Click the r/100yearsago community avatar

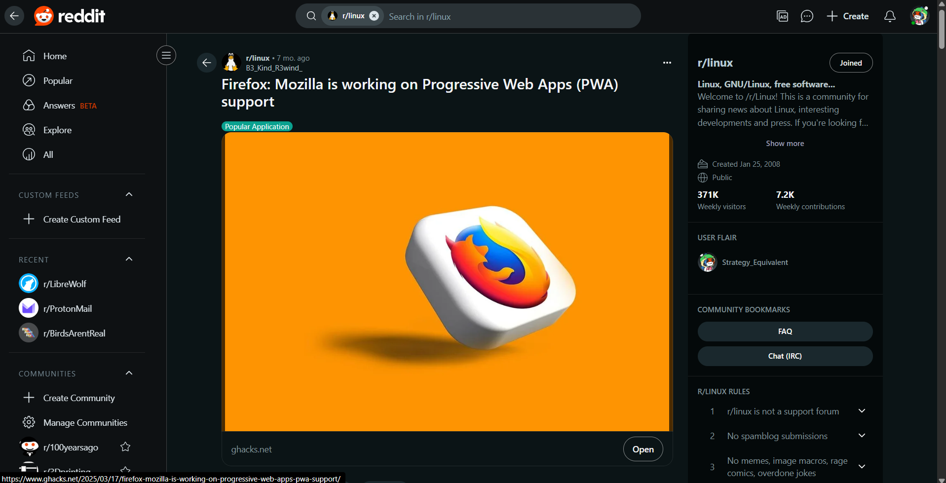(x=29, y=447)
